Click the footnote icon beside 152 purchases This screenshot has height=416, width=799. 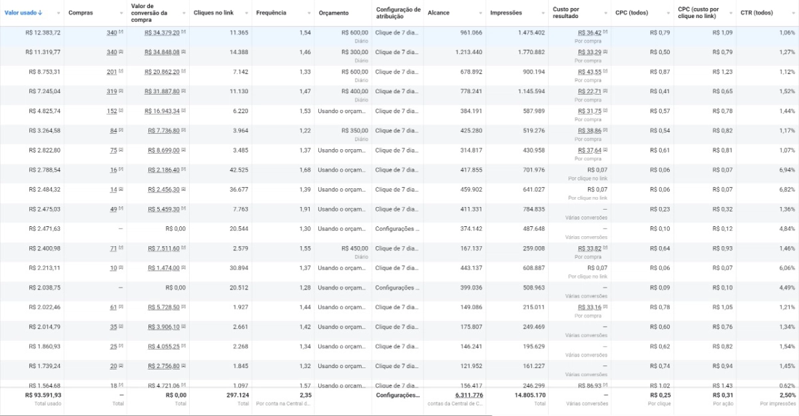121,110
